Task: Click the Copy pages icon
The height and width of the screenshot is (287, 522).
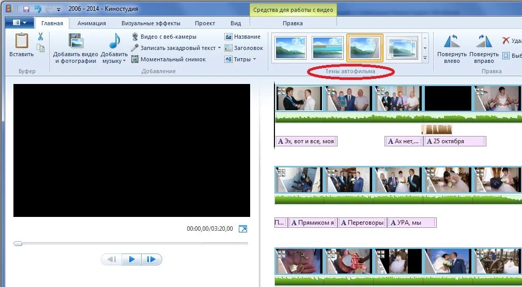Action: (x=41, y=48)
